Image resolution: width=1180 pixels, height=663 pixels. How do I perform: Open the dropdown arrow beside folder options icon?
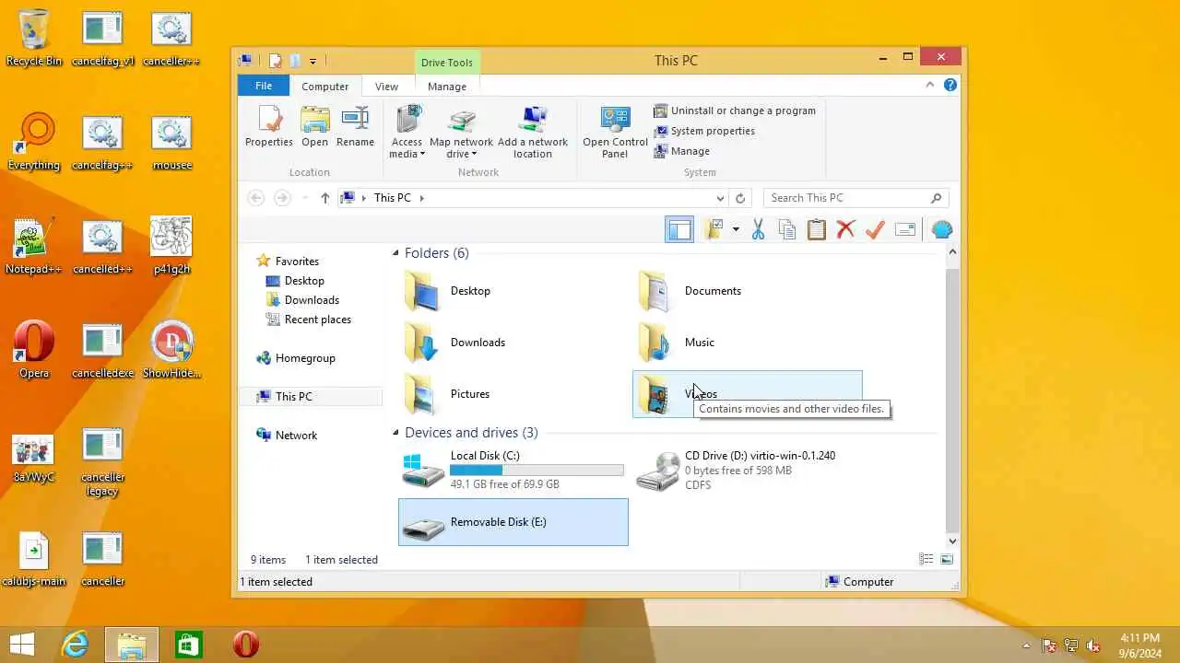tap(736, 229)
